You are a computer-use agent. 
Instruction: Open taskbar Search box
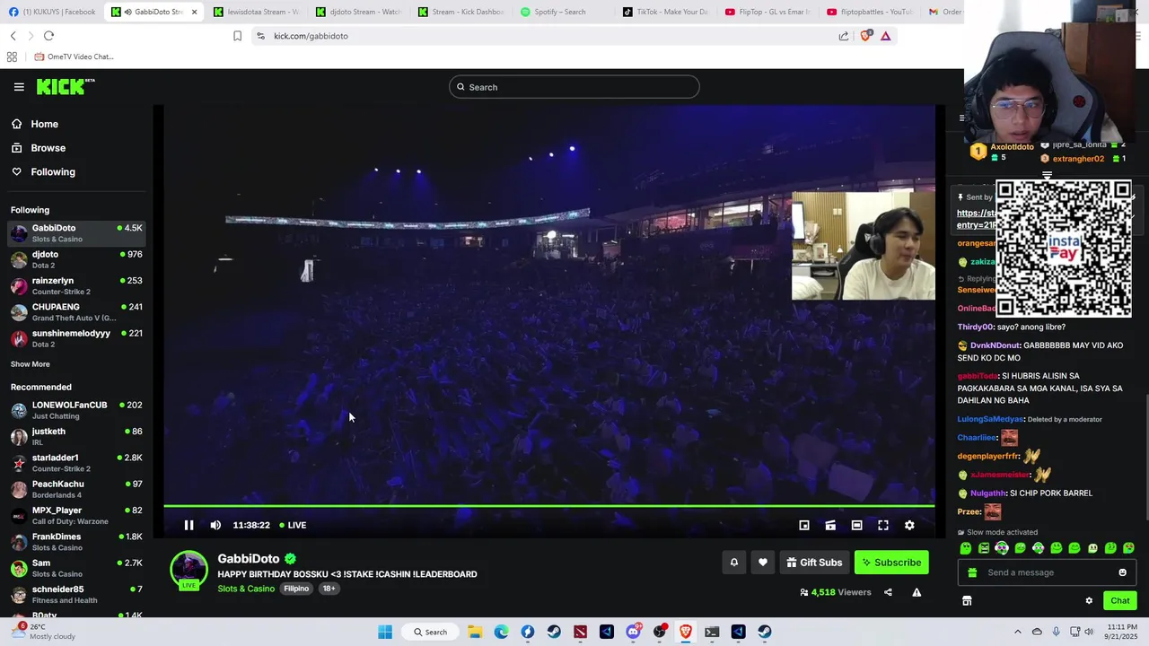(430, 632)
